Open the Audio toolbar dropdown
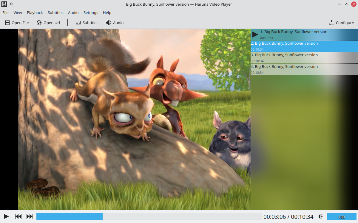This screenshot has width=358, height=223. [x=115, y=23]
